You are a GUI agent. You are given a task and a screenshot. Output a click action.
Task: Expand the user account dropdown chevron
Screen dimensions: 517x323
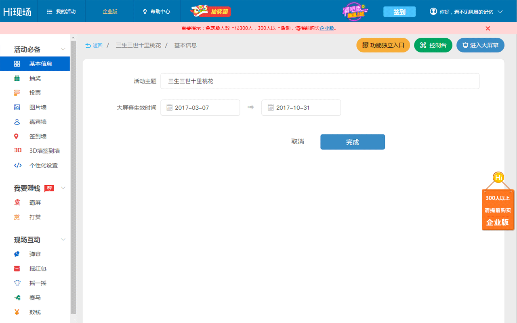(500, 12)
